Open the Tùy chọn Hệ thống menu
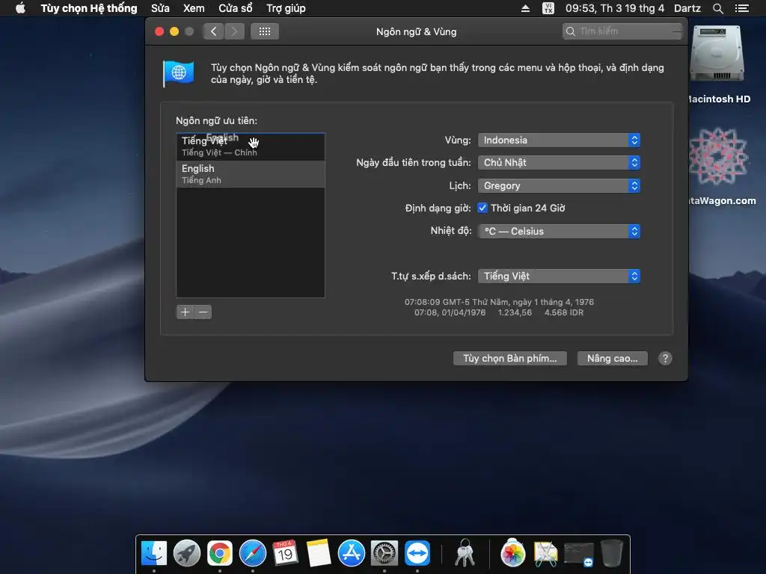This screenshot has height=574, width=766. pos(89,8)
